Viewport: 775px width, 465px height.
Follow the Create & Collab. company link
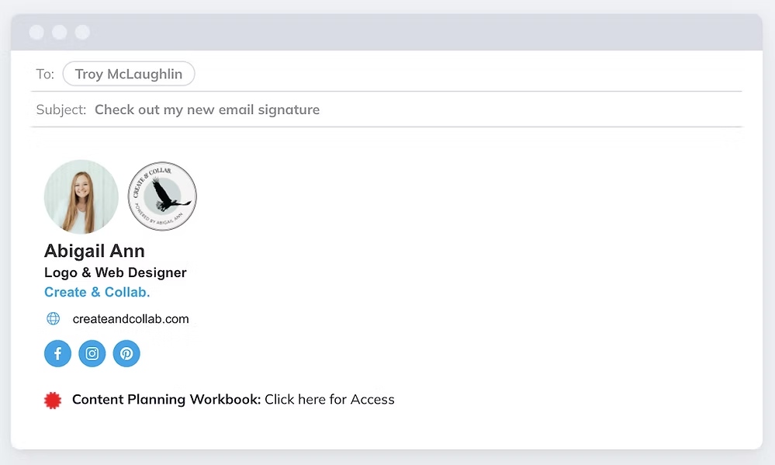point(97,292)
